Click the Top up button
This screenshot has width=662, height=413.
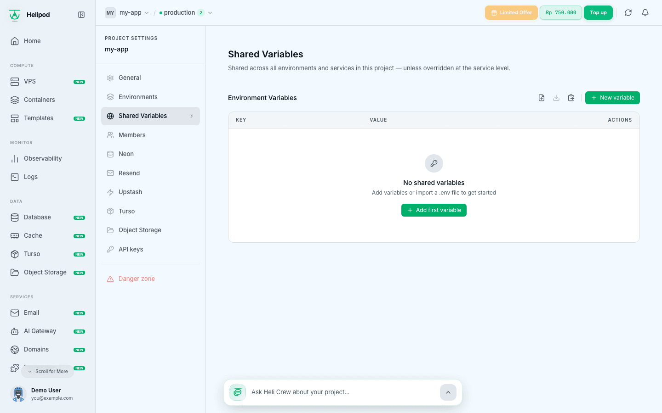(598, 13)
